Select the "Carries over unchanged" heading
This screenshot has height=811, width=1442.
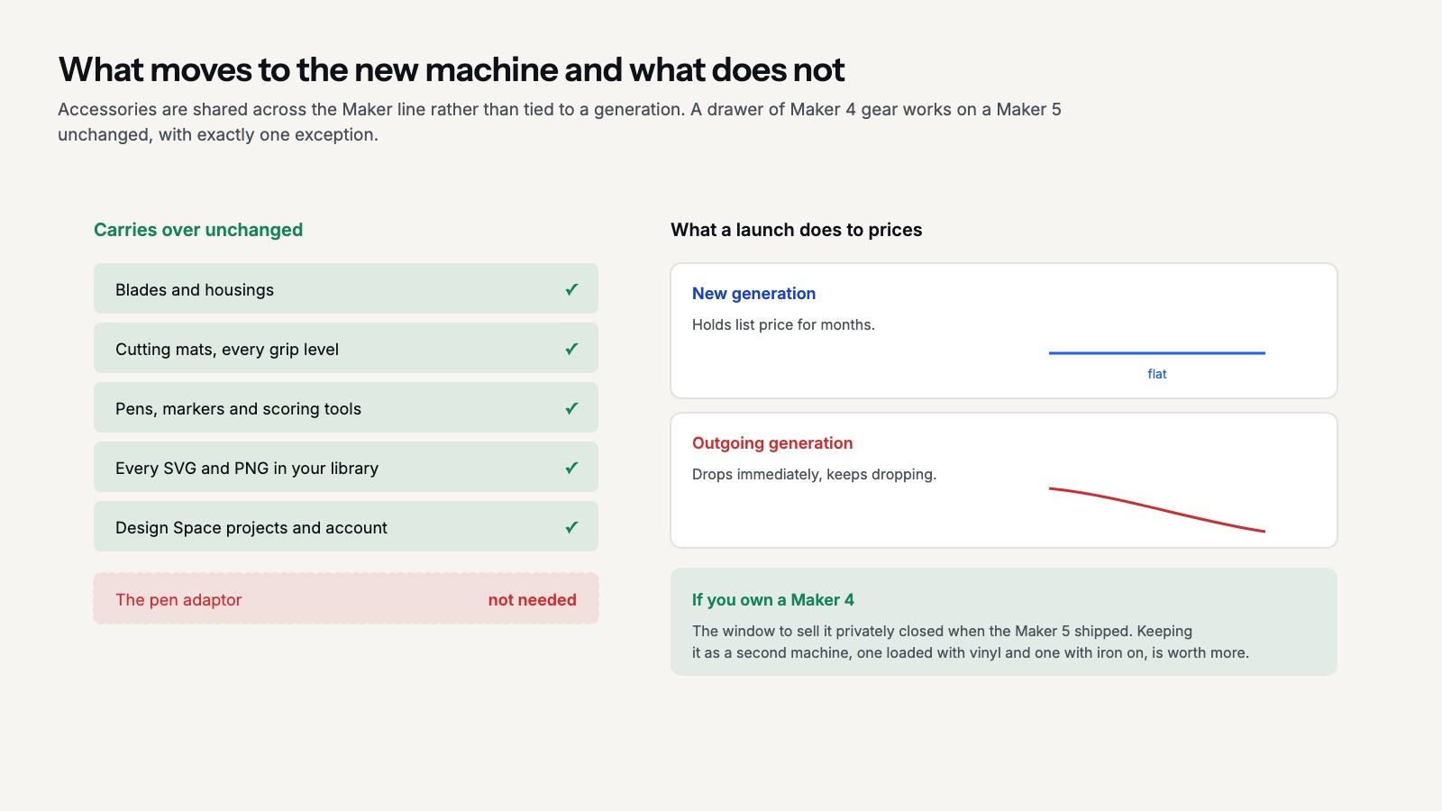pos(198,230)
